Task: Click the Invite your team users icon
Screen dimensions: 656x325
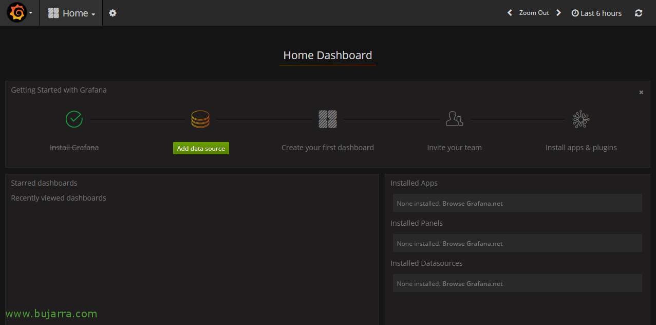Action: click(454, 119)
